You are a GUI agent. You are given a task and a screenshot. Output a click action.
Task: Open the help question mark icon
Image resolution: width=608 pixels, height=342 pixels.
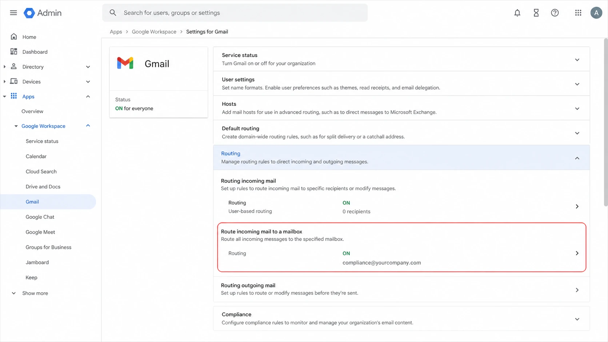click(x=555, y=13)
